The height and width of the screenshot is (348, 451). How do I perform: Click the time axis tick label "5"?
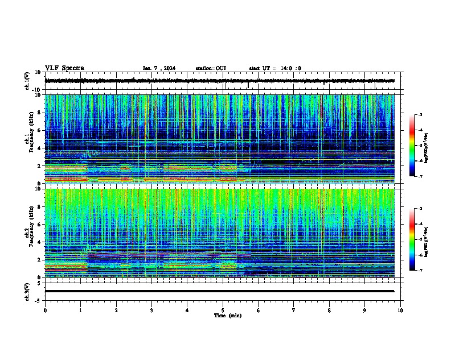point(223,310)
